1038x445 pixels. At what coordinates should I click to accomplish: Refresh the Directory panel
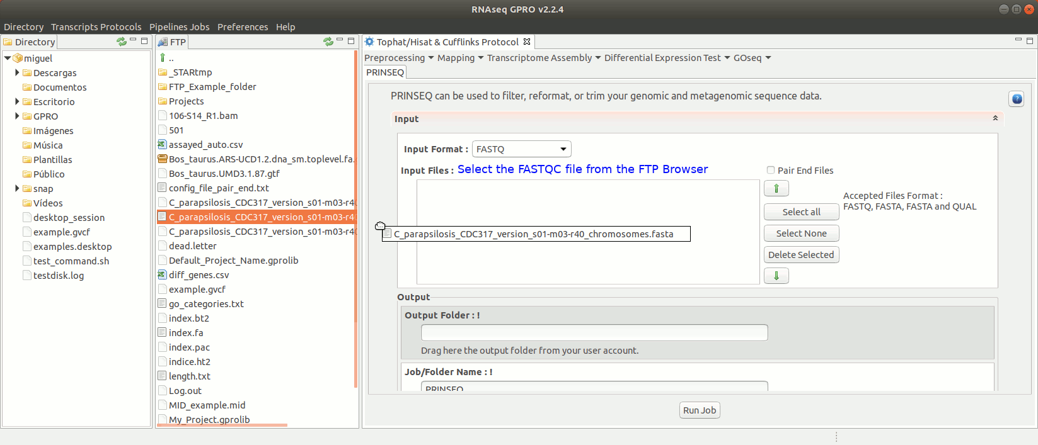tap(121, 42)
